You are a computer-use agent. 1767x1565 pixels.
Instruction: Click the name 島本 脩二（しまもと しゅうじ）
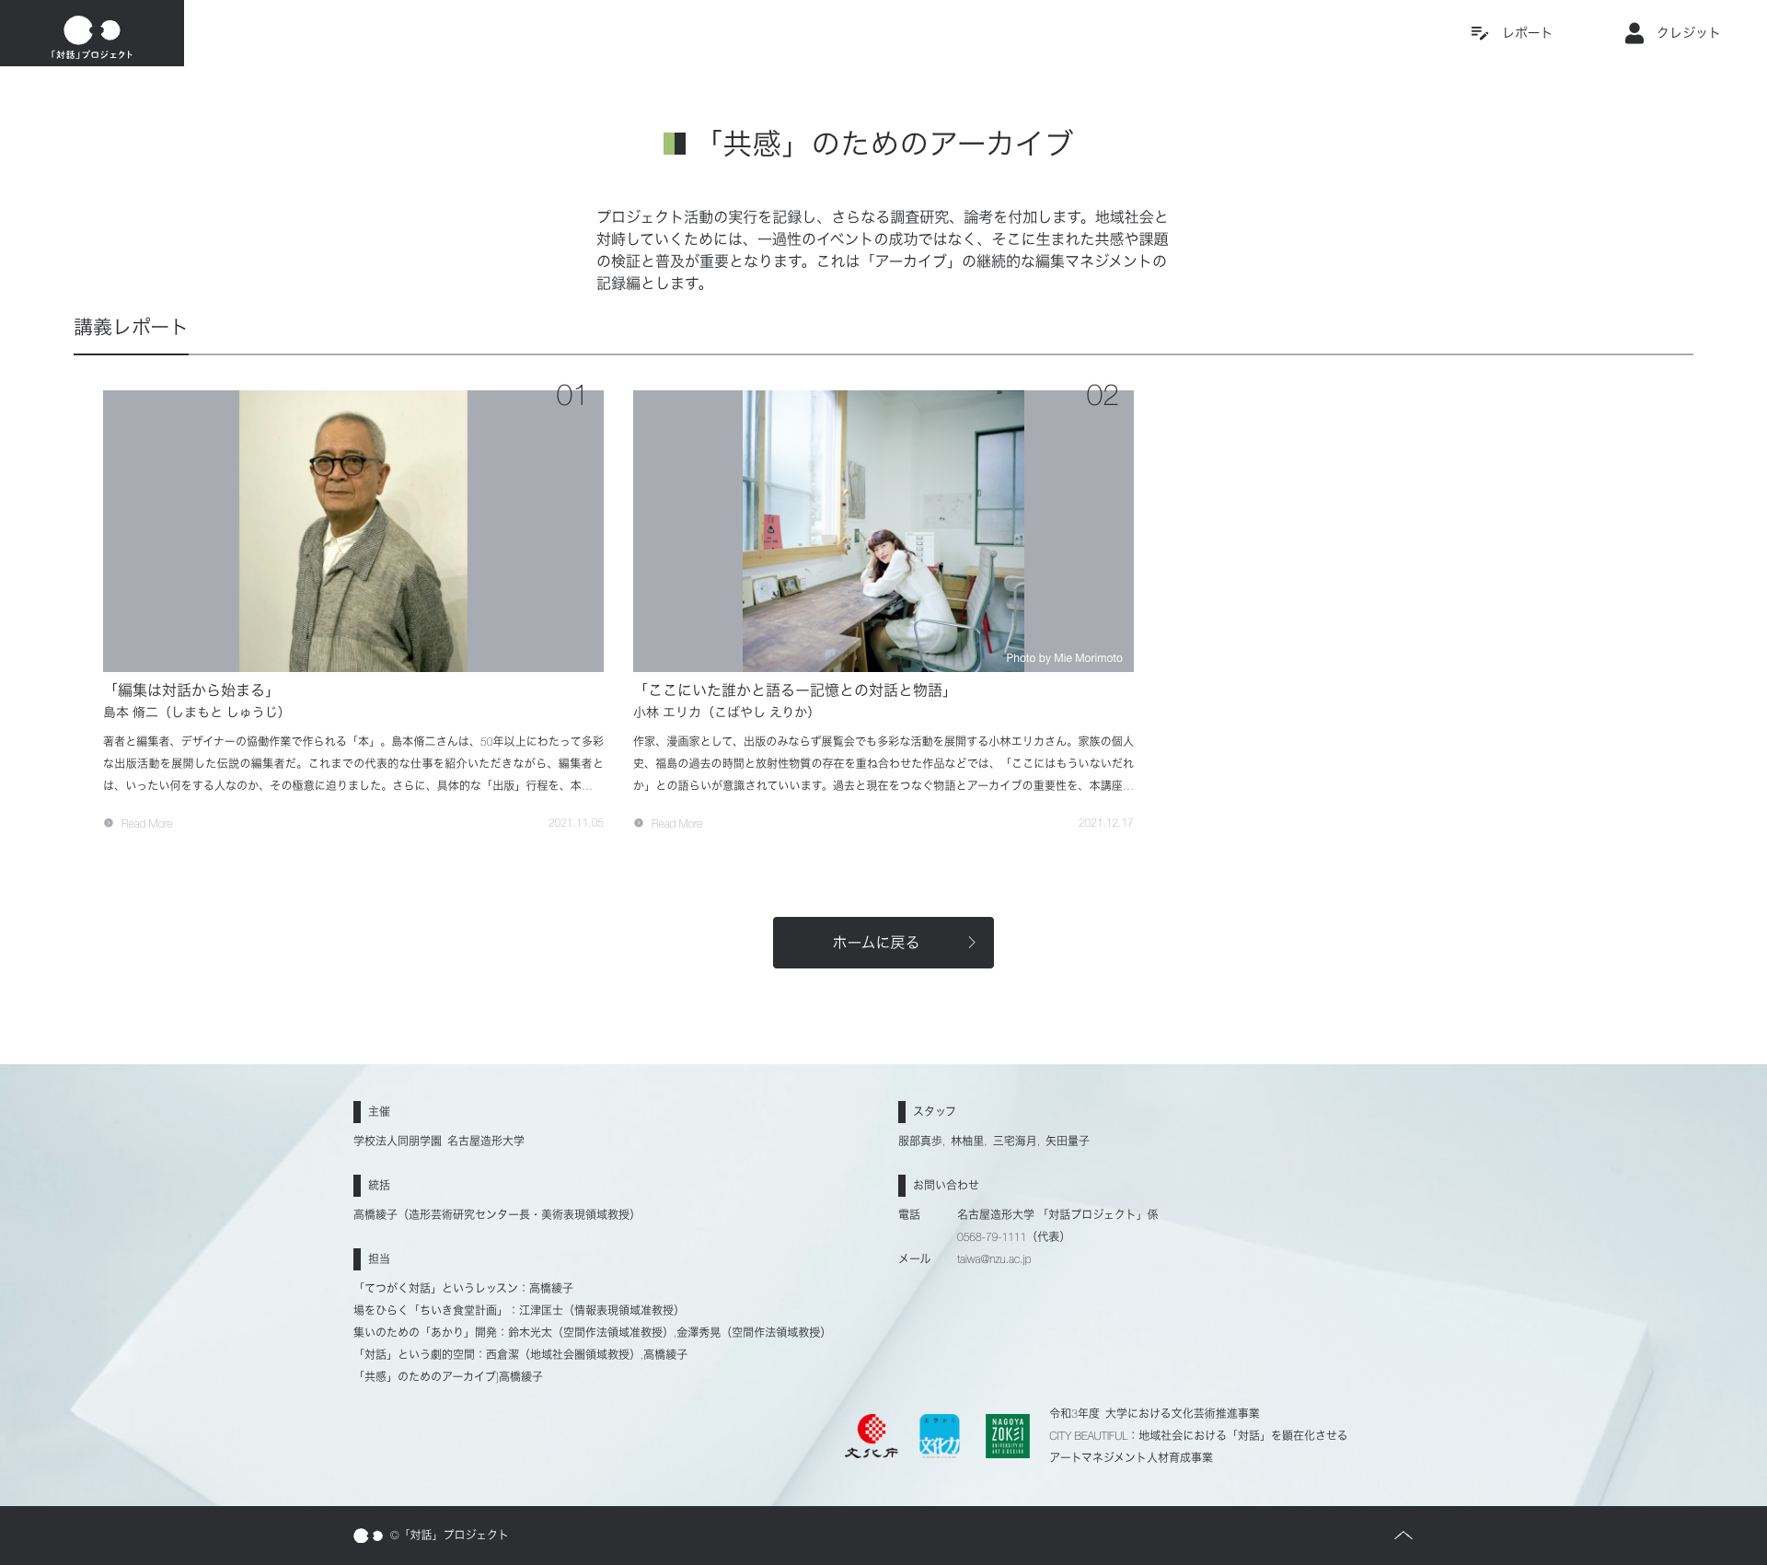click(196, 712)
